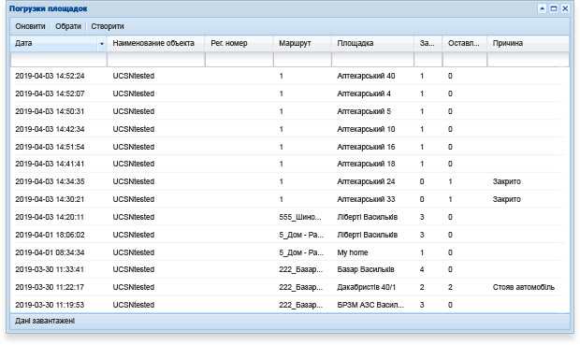This screenshot has width=580, height=345.
Task: Click 222_Базар... route in Базар Васильків row
Action: pos(300,269)
